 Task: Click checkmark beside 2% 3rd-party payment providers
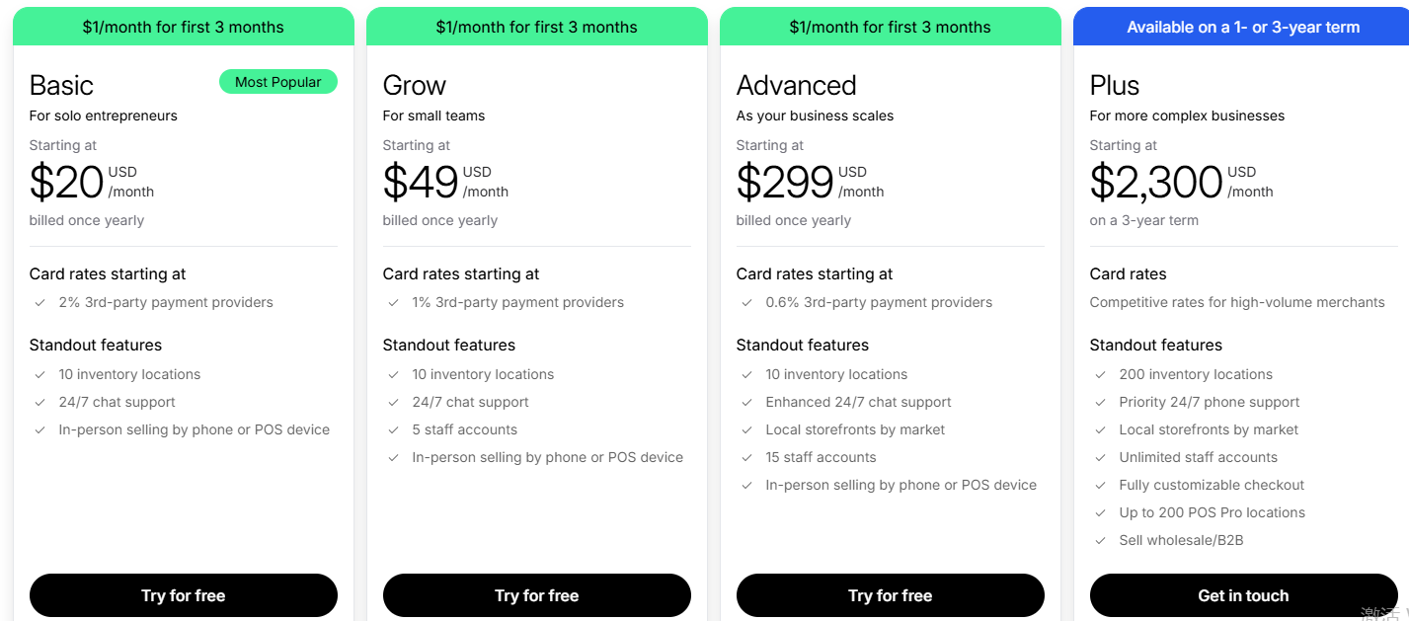[40, 303]
